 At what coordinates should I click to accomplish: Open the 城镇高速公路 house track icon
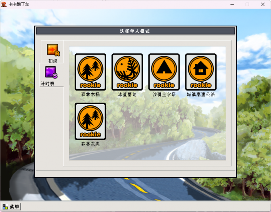(x=200, y=71)
